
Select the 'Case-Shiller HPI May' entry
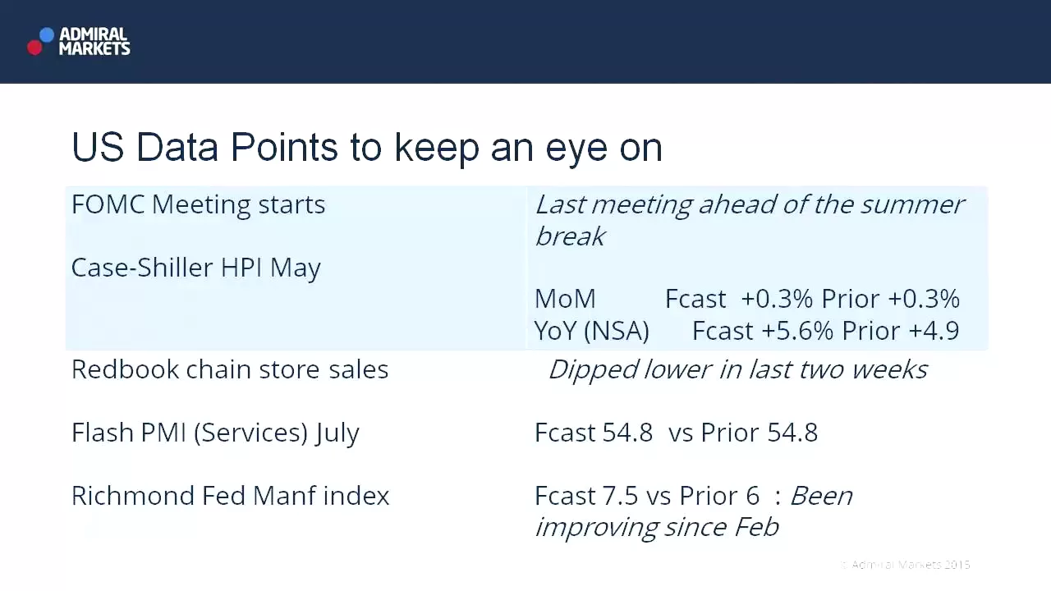195,268
